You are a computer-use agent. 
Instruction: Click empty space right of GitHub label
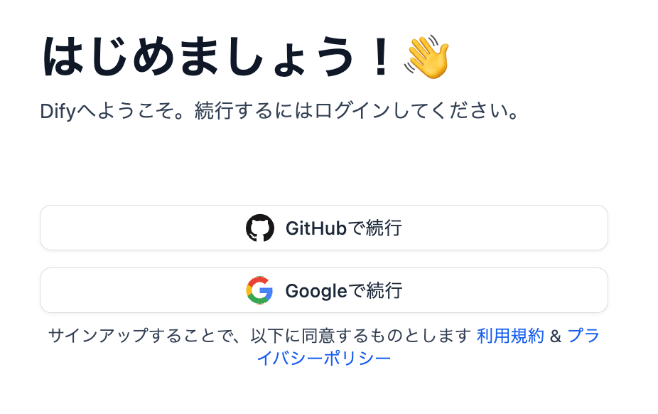click(497, 228)
